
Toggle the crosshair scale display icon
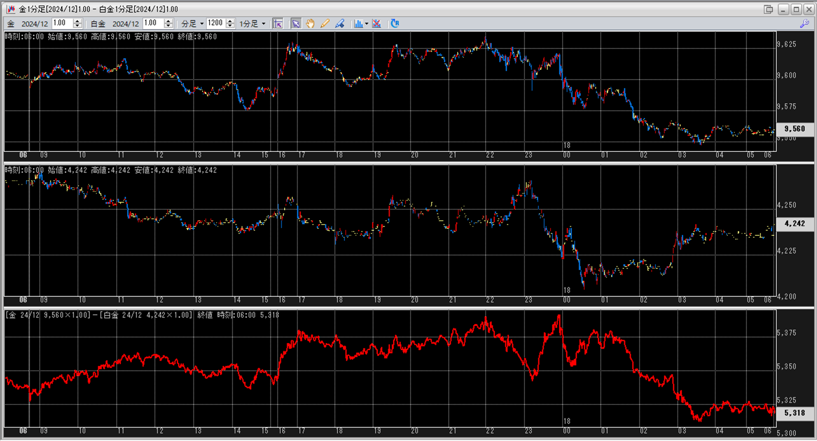[x=278, y=24]
